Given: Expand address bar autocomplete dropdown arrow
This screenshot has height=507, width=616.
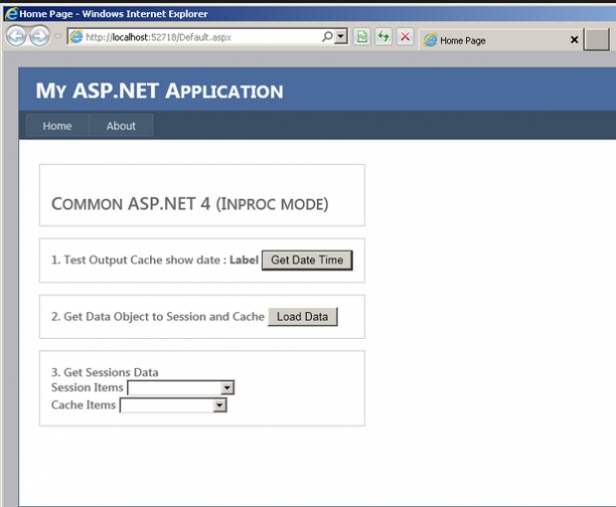Looking at the screenshot, I should 341,37.
